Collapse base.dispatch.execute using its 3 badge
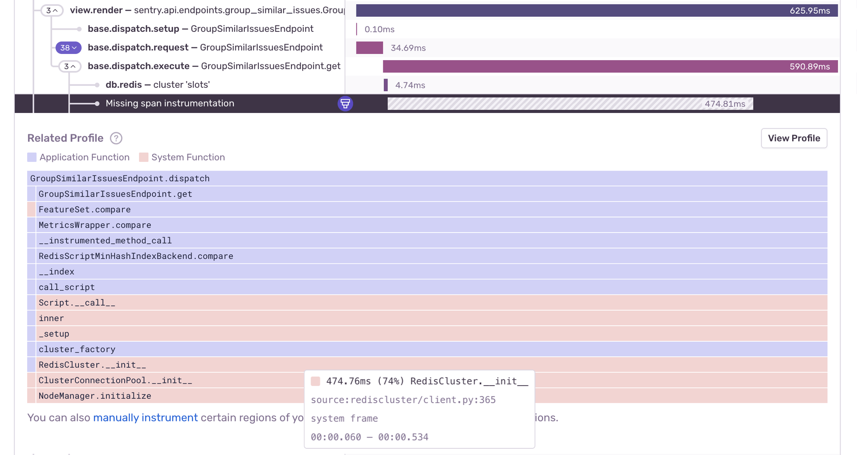Screen dimensions: 857x455 69,66
